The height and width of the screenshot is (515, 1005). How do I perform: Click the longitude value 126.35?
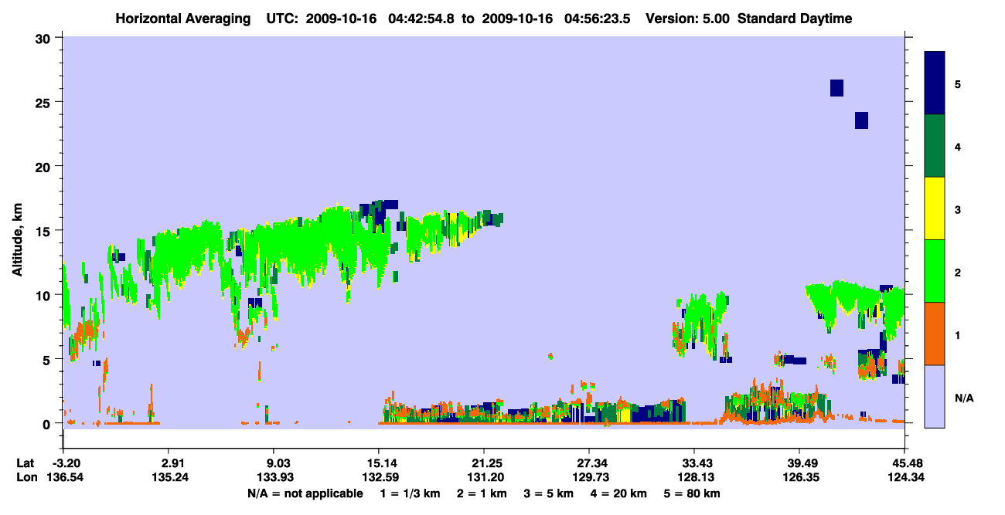click(799, 477)
